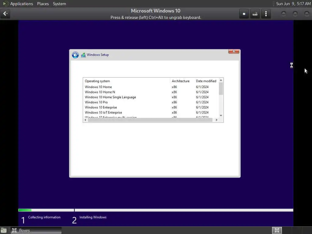Click the Operating system column header
This screenshot has width=312, height=234.
[x=127, y=81]
